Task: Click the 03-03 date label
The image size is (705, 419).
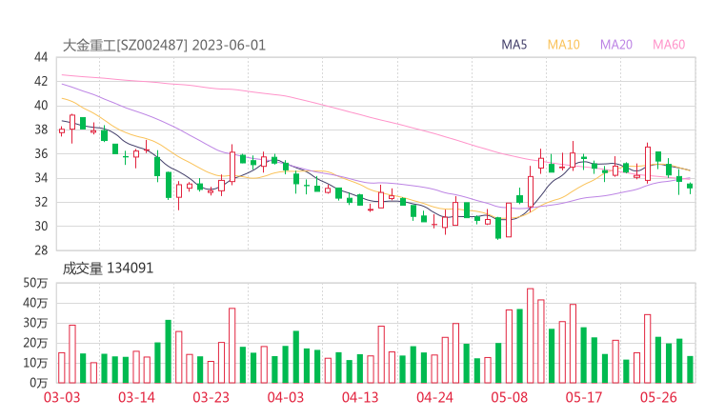Action: coord(62,397)
